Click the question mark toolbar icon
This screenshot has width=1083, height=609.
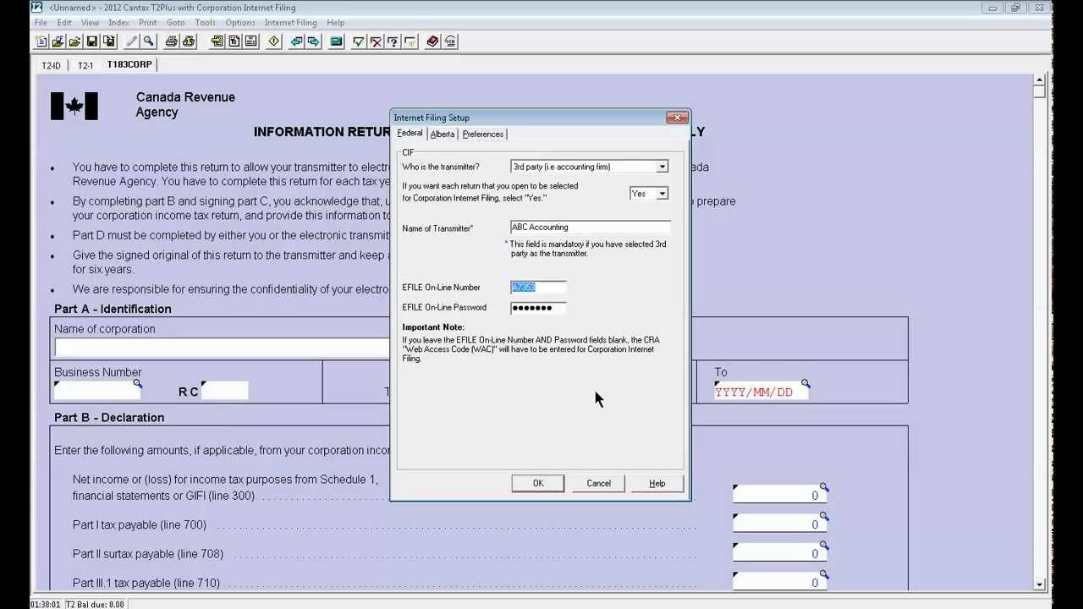393,41
